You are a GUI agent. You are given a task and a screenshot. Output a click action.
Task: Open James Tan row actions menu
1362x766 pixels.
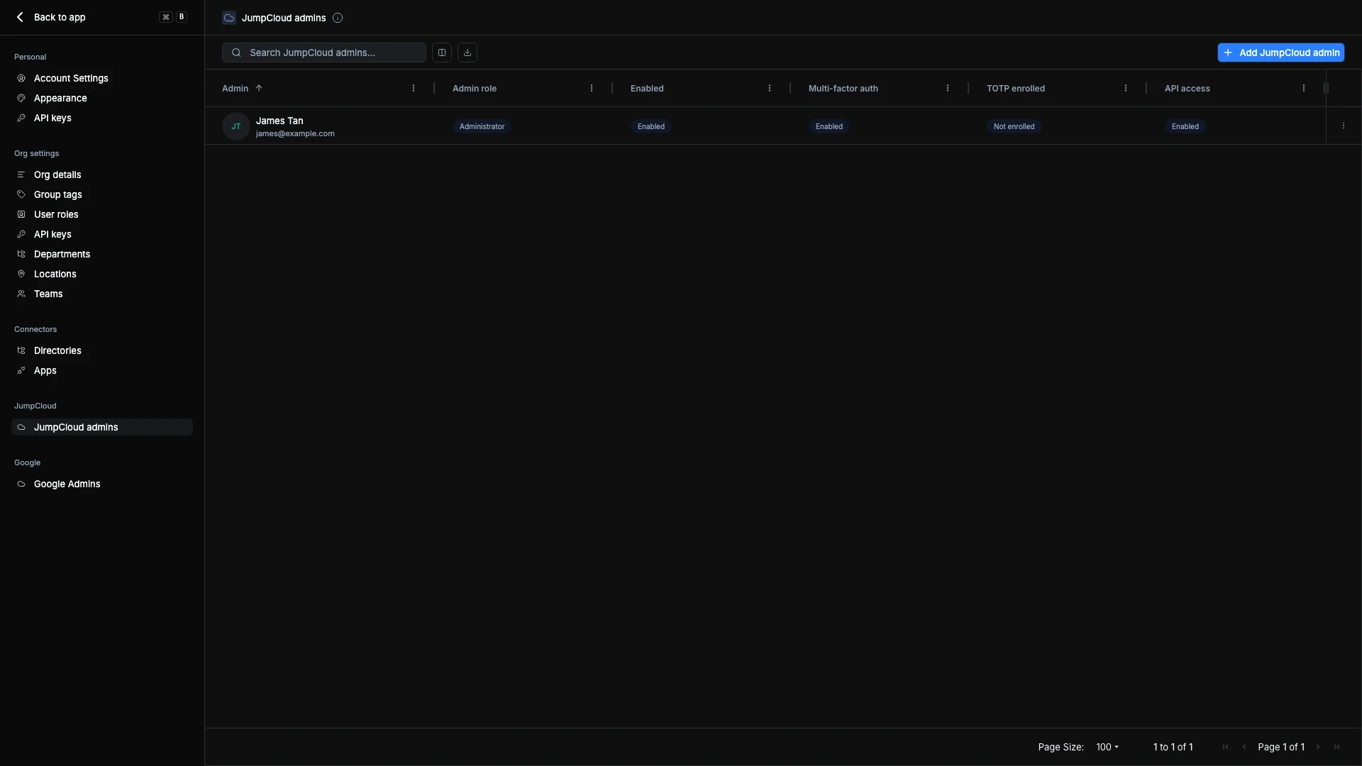point(1344,126)
